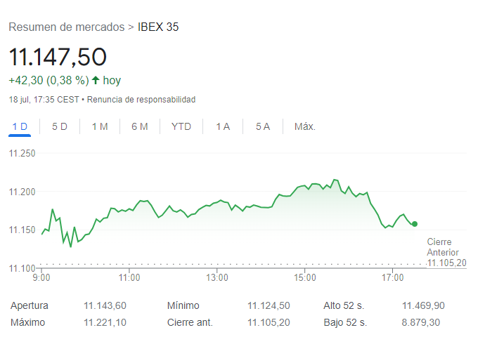Click the green endpoint dot on chart
Viewport: 485px width, 337px height.
(x=415, y=224)
